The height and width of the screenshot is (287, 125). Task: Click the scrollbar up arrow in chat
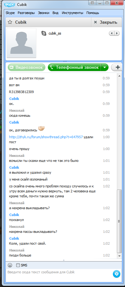click(119, 76)
